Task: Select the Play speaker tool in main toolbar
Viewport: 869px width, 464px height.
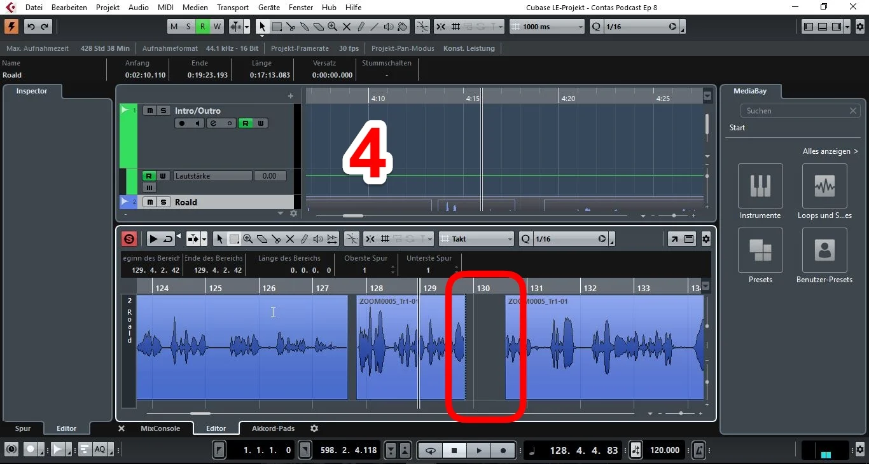Action: point(389,27)
